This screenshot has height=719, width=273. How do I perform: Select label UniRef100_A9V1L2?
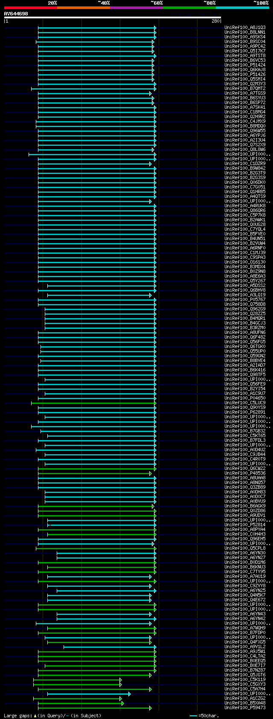[x=245, y=647]
